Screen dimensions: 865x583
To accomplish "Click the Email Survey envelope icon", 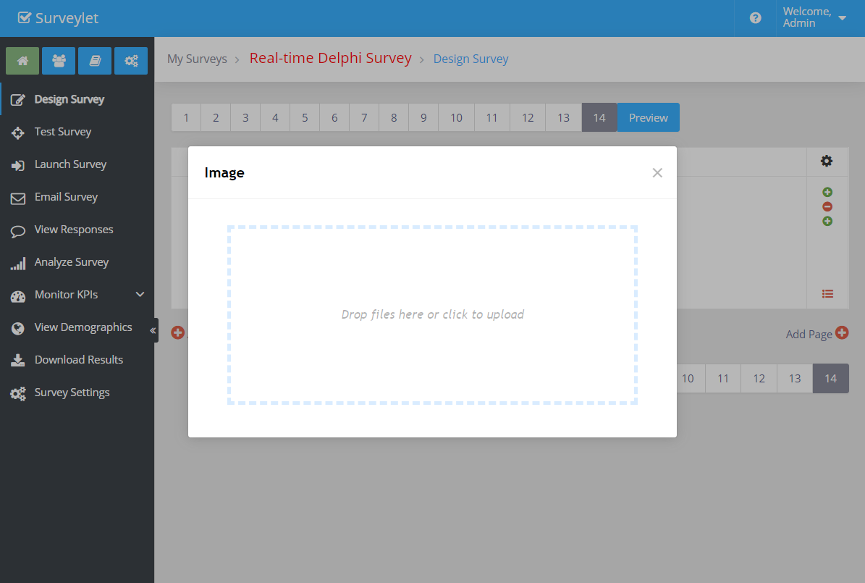I will coord(17,198).
